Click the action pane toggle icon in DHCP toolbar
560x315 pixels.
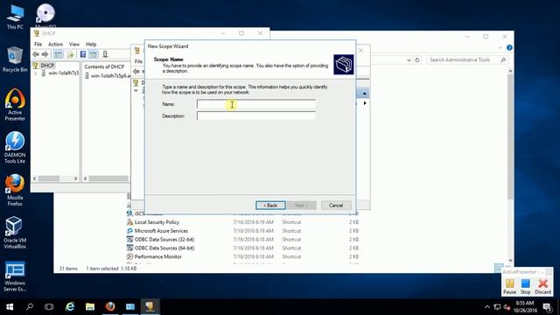[x=93, y=54]
